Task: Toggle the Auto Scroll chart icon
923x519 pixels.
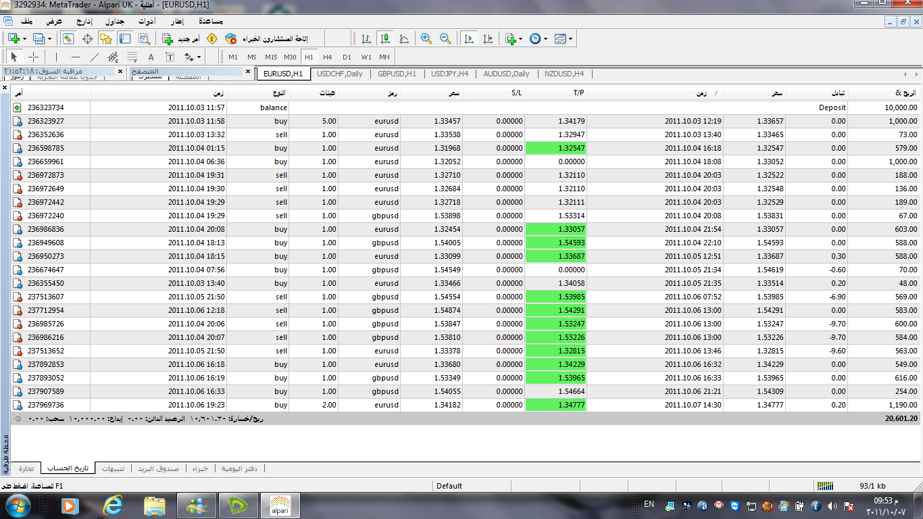Action: (x=468, y=39)
